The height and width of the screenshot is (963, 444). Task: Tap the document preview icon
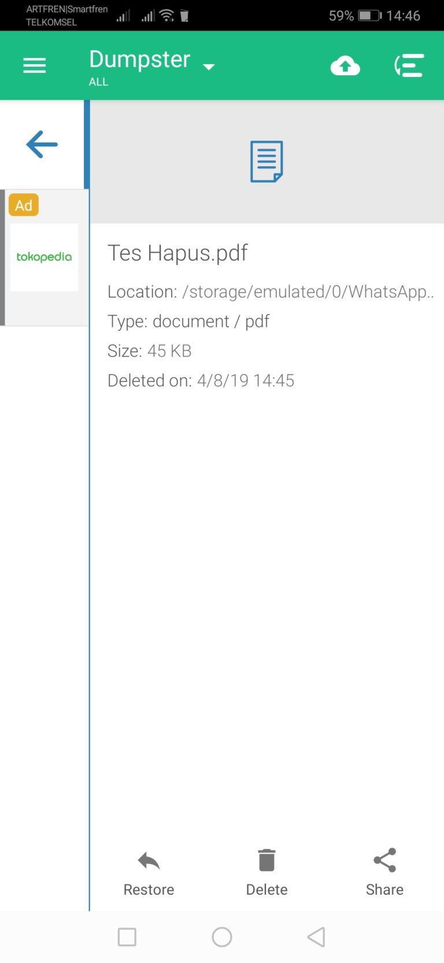[267, 161]
